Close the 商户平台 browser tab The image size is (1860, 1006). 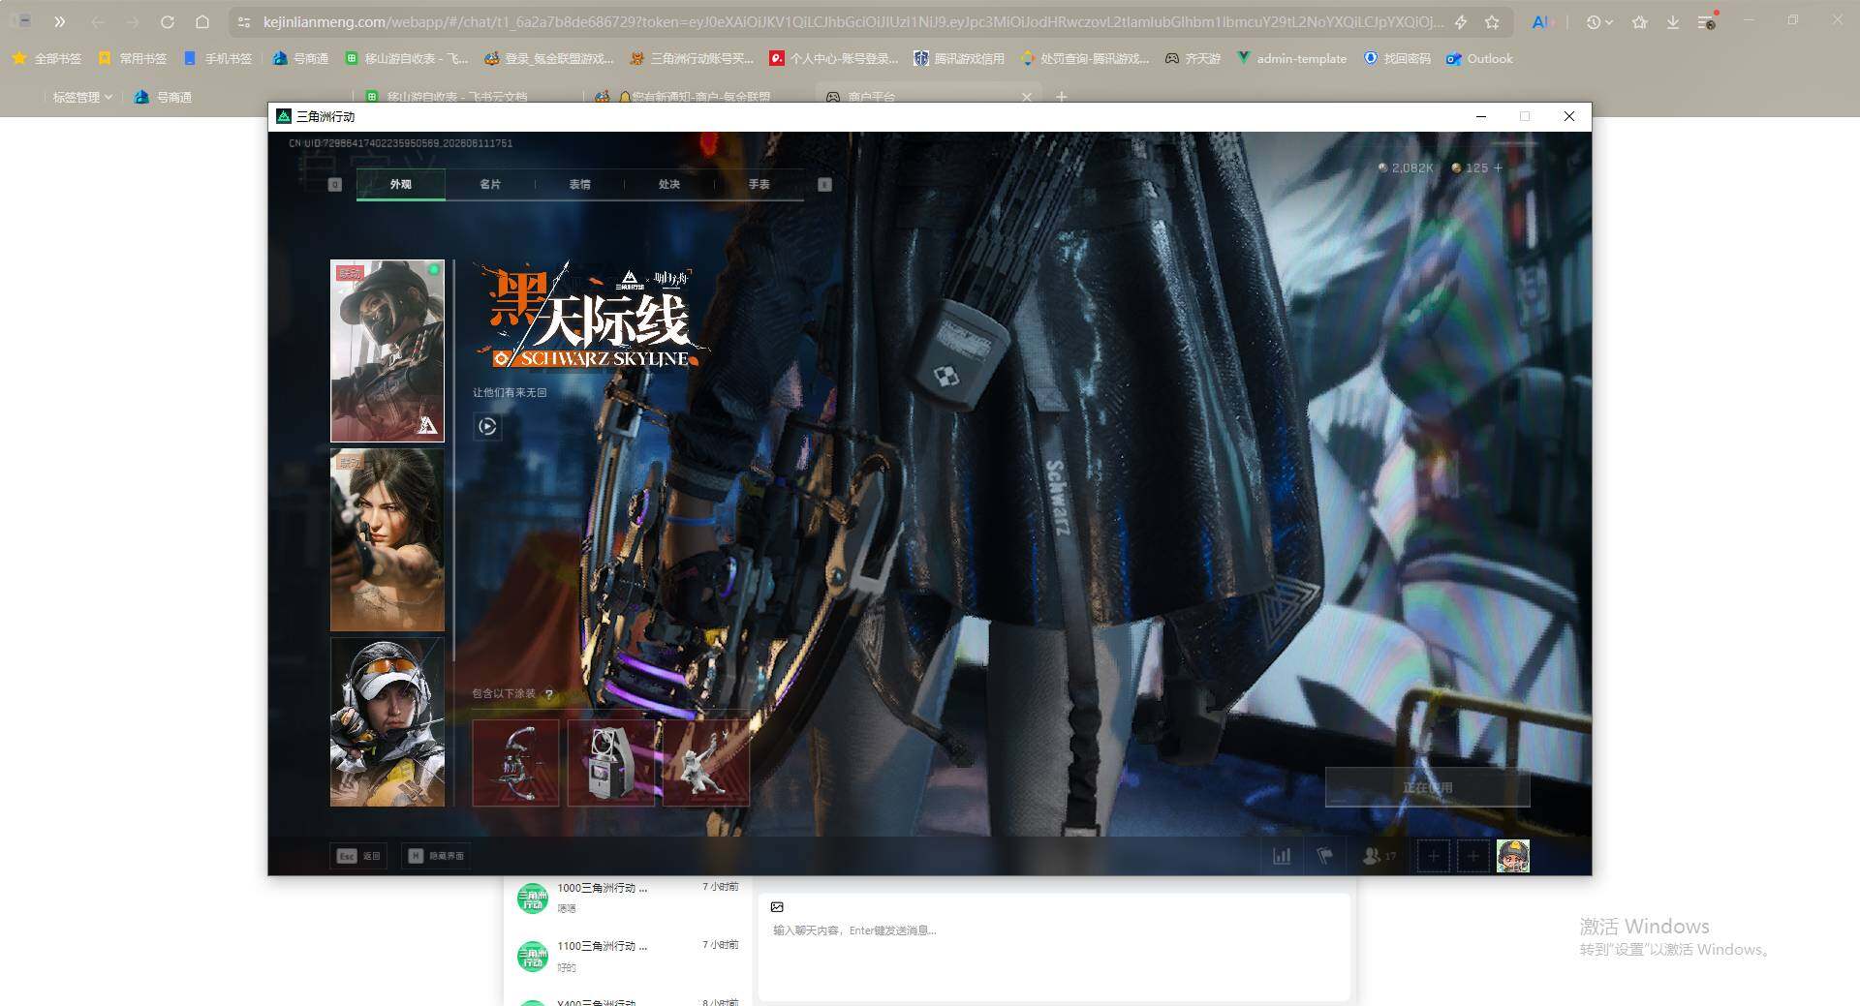1027,97
